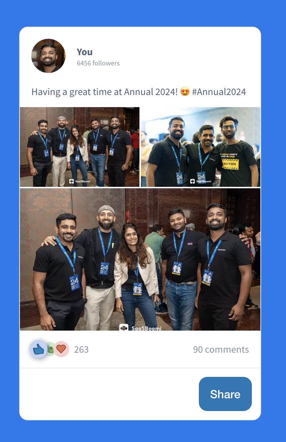This screenshot has width=286, height=442.
Task: Click the heart-eyes emoji in the caption
Action: pyautogui.click(x=185, y=92)
